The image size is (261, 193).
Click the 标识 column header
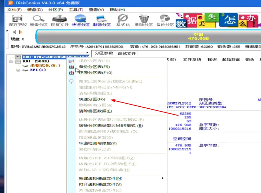[212, 60]
